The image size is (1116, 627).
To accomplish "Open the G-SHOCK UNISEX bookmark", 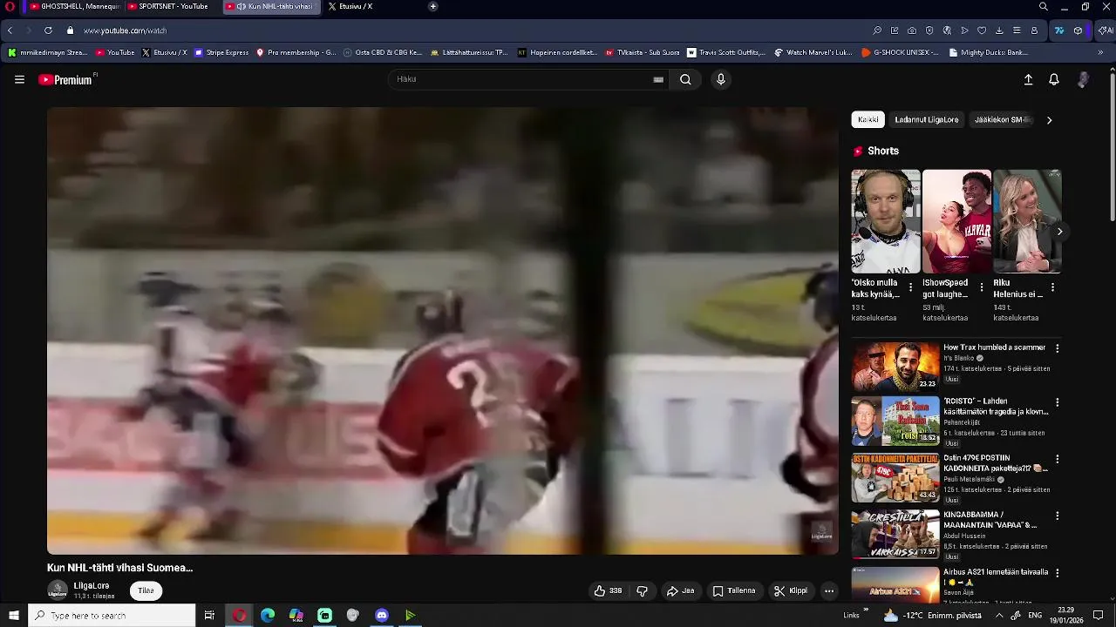I will tap(900, 52).
